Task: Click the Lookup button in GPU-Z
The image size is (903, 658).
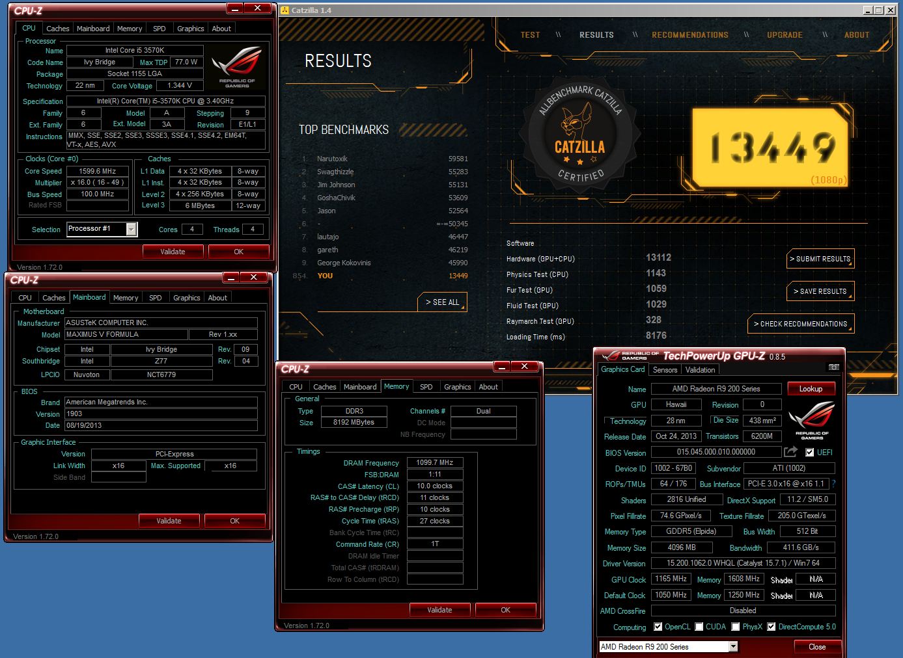Action: coord(811,389)
